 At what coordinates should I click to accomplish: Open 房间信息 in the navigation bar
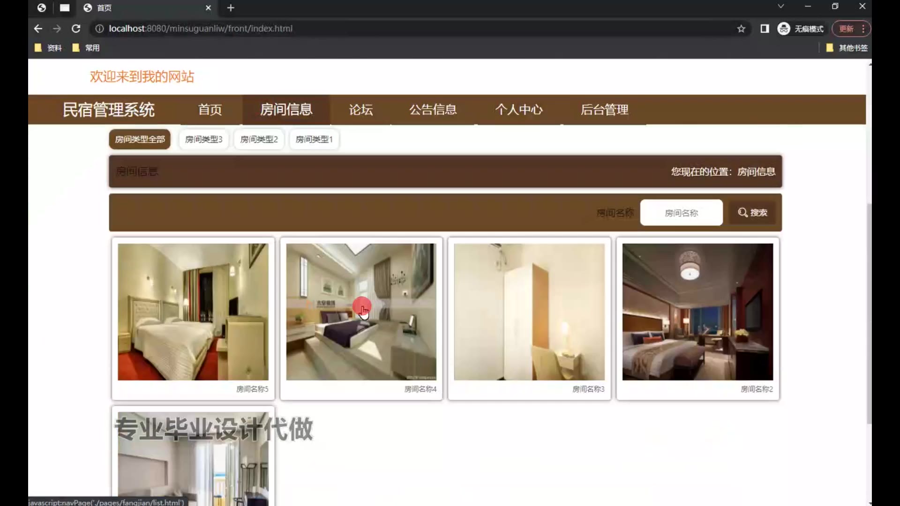(x=286, y=110)
